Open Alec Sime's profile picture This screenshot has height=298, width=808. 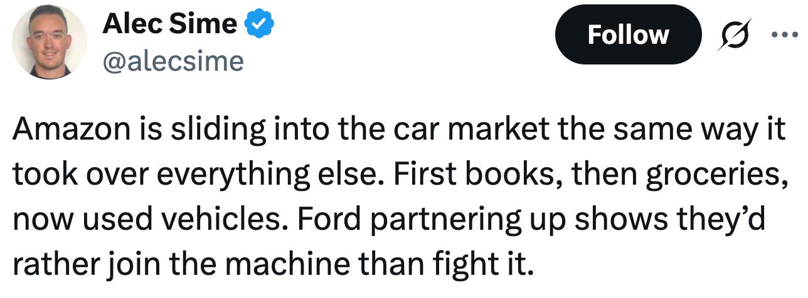[49, 43]
